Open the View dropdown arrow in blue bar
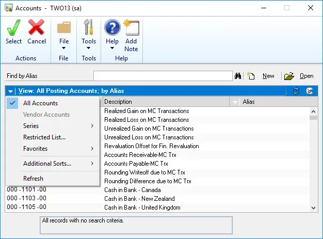The height and width of the screenshot is (239, 323). pyautogui.click(x=11, y=91)
